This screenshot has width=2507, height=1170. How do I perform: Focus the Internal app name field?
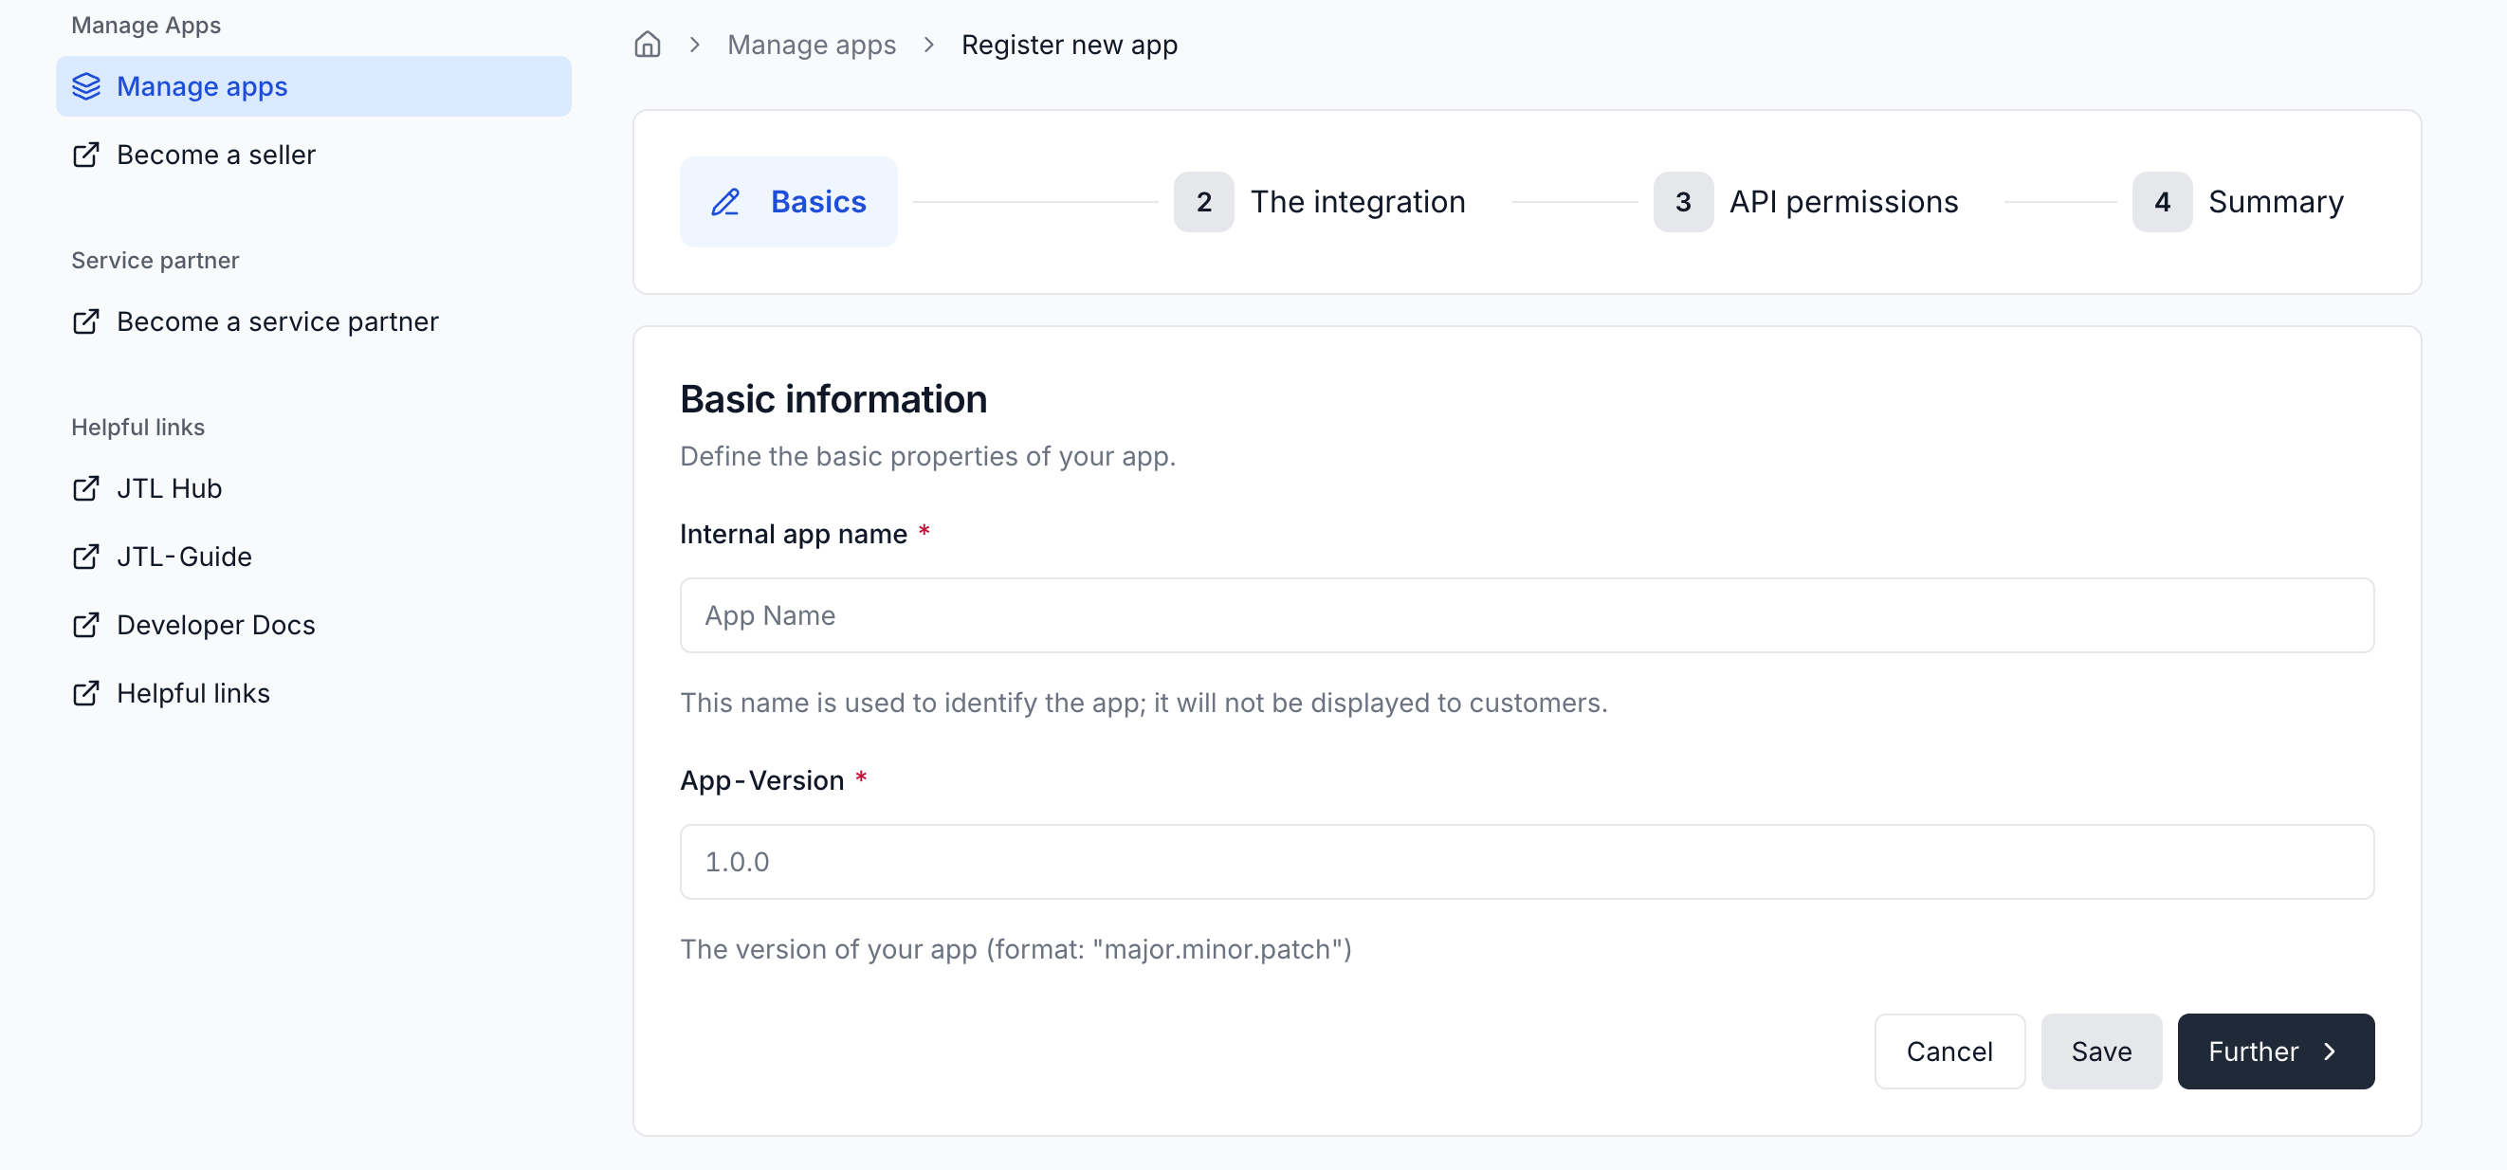pyautogui.click(x=1527, y=615)
